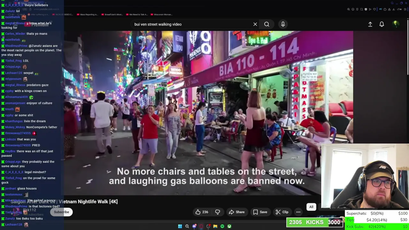409x230 pixels.
Task: Click username Linkszx in chat
Action: click(11, 139)
